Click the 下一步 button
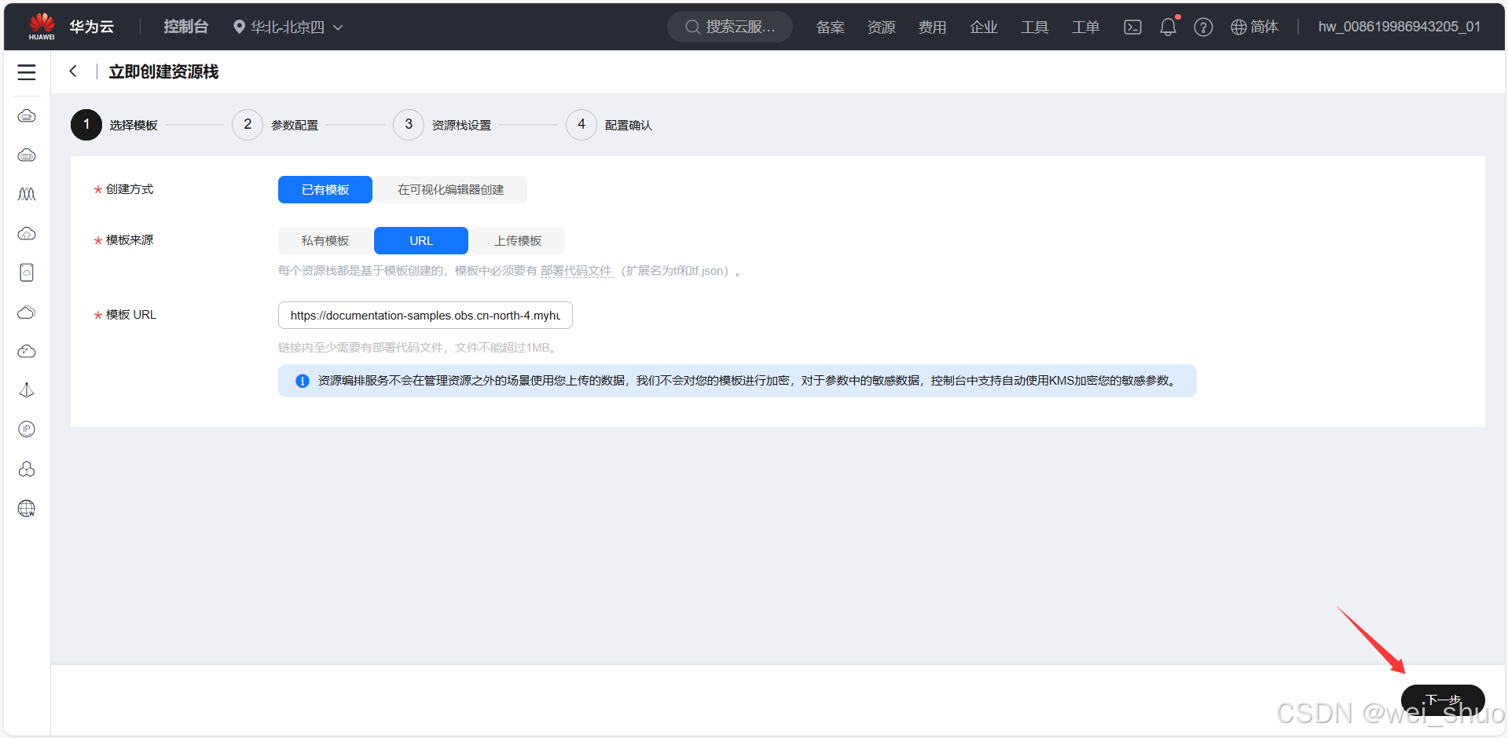The image size is (1508, 738). coord(1443,700)
